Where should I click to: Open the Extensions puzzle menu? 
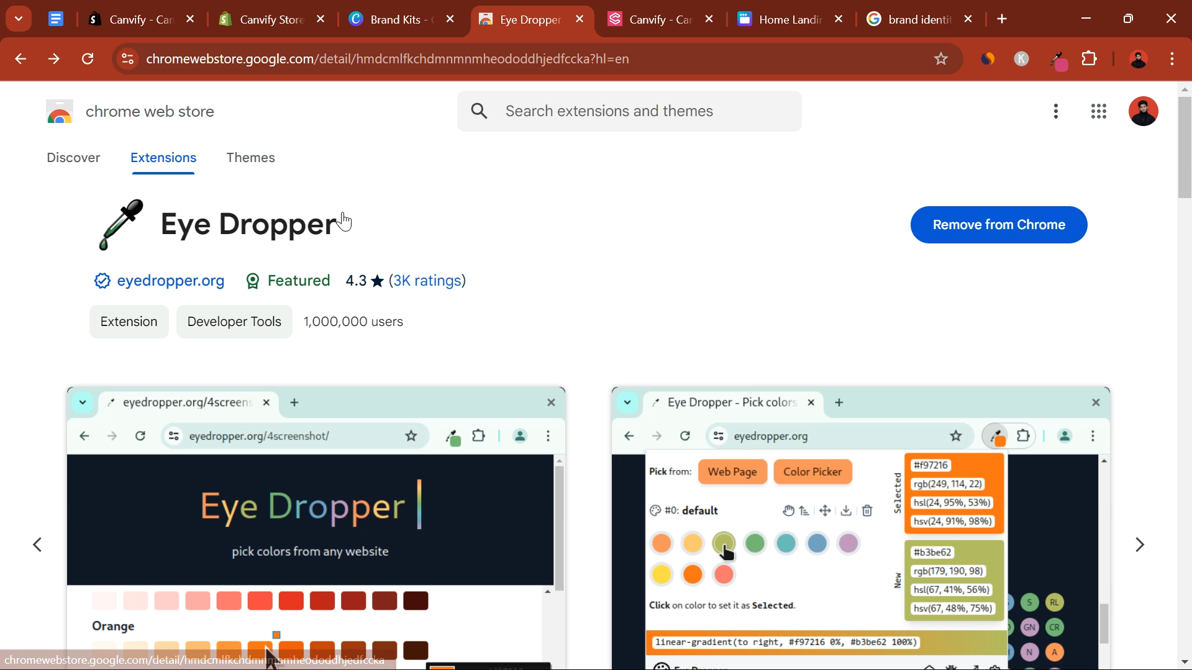pos(1090,59)
